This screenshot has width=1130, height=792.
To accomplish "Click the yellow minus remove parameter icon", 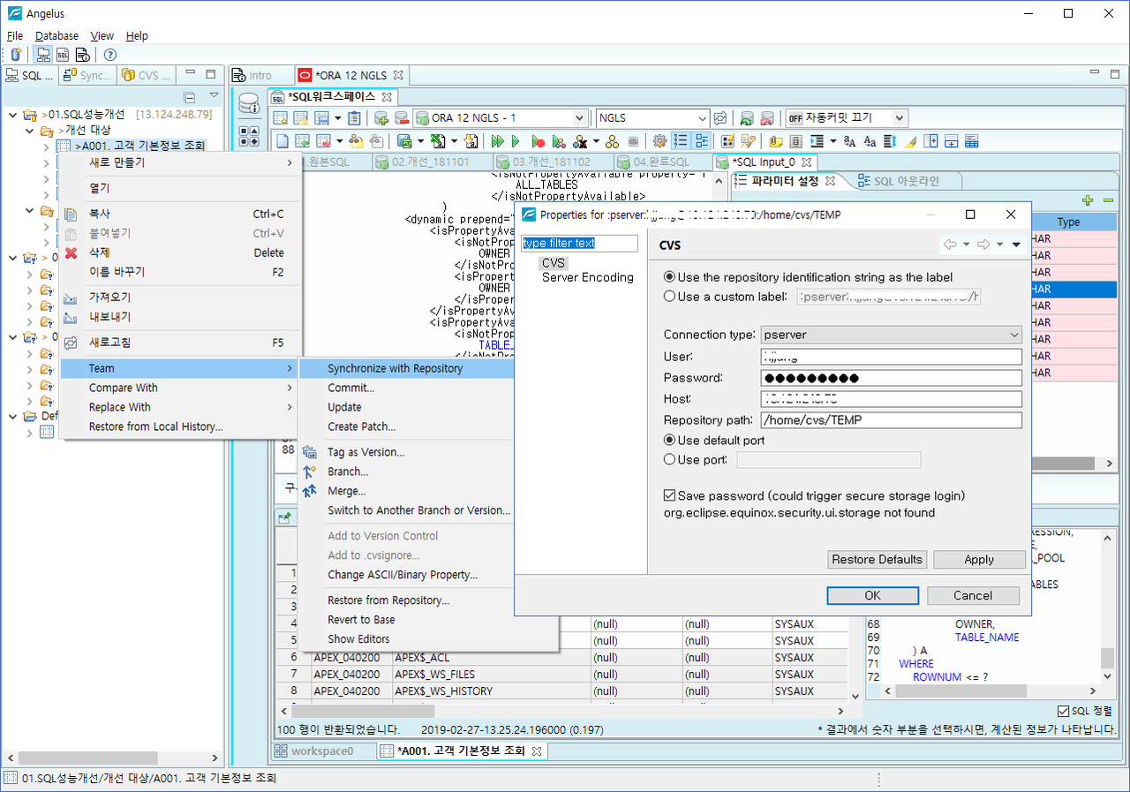I will tap(1108, 200).
